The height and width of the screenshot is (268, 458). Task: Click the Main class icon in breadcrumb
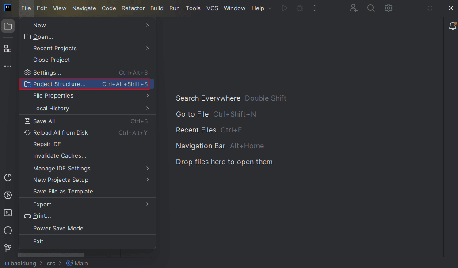coord(69,263)
